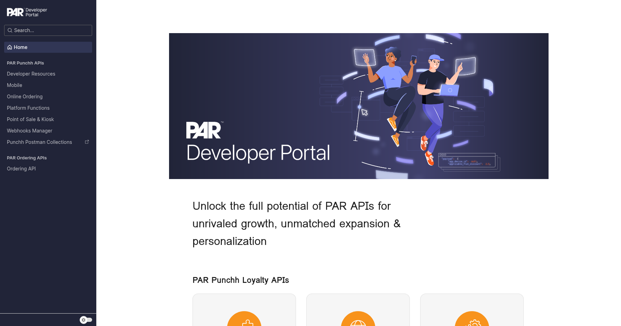Click the PAR Punchh Loyalty APIs heading
This screenshot has height=326, width=621.
click(x=241, y=280)
